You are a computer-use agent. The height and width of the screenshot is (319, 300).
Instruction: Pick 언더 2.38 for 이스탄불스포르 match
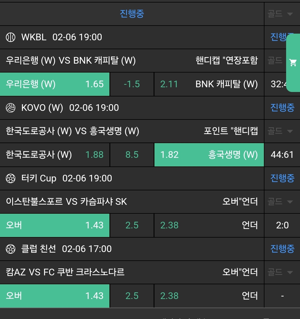pos(209,225)
